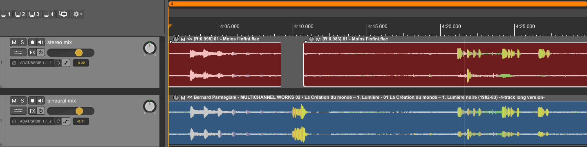Click fade-in handle of R:0.983 item
The height and width of the screenshot is (147, 587).
point(306,42)
